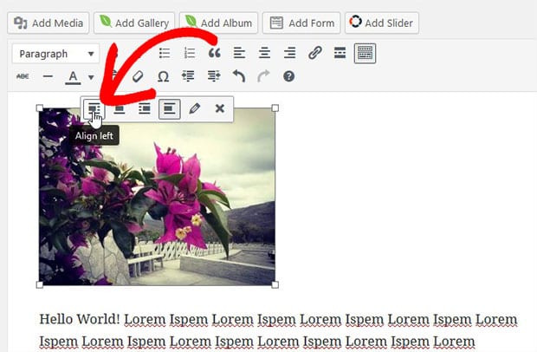Select the bougainvillea flower image
Viewport: 537px width, 352px height.
[157, 197]
